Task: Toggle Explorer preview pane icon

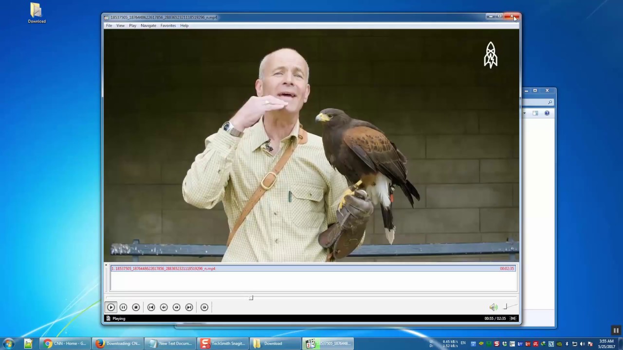Action: (x=535, y=113)
